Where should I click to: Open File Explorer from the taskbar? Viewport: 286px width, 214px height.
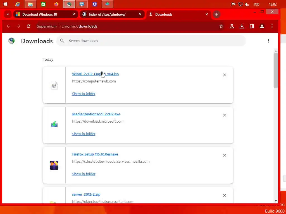coord(30,4)
